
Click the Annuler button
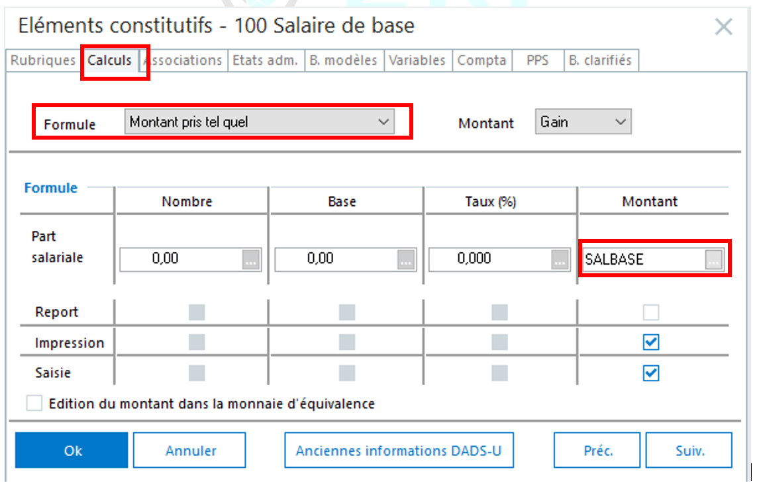click(x=189, y=451)
